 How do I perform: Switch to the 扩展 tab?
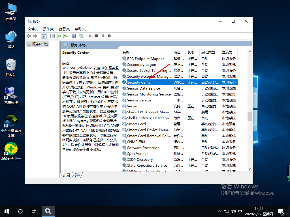67,175
